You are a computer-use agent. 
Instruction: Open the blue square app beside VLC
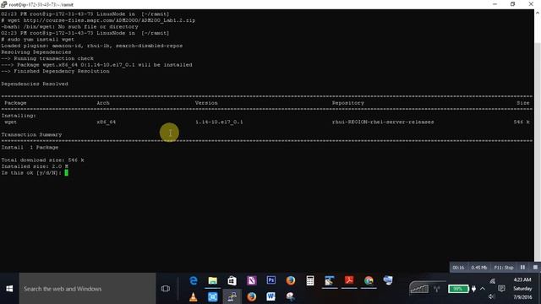coord(212,296)
